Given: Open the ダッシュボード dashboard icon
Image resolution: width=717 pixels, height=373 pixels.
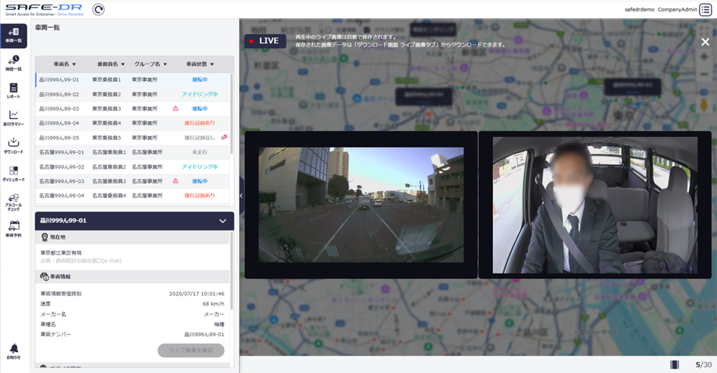Looking at the screenshot, I should click(x=15, y=173).
